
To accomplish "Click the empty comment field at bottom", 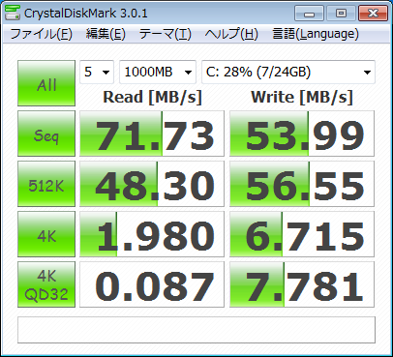I will 196,330.
